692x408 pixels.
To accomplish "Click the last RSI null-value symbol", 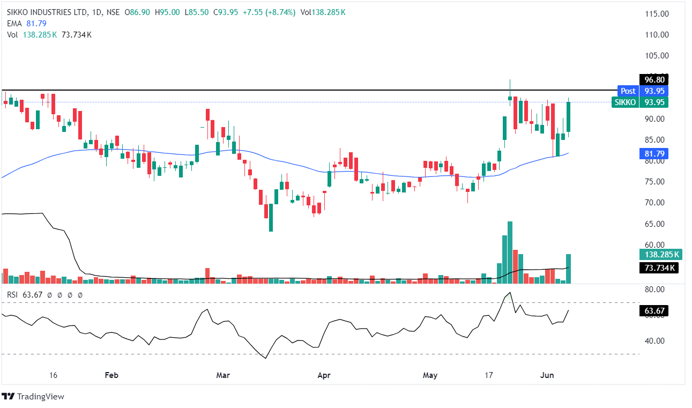I will [80, 295].
